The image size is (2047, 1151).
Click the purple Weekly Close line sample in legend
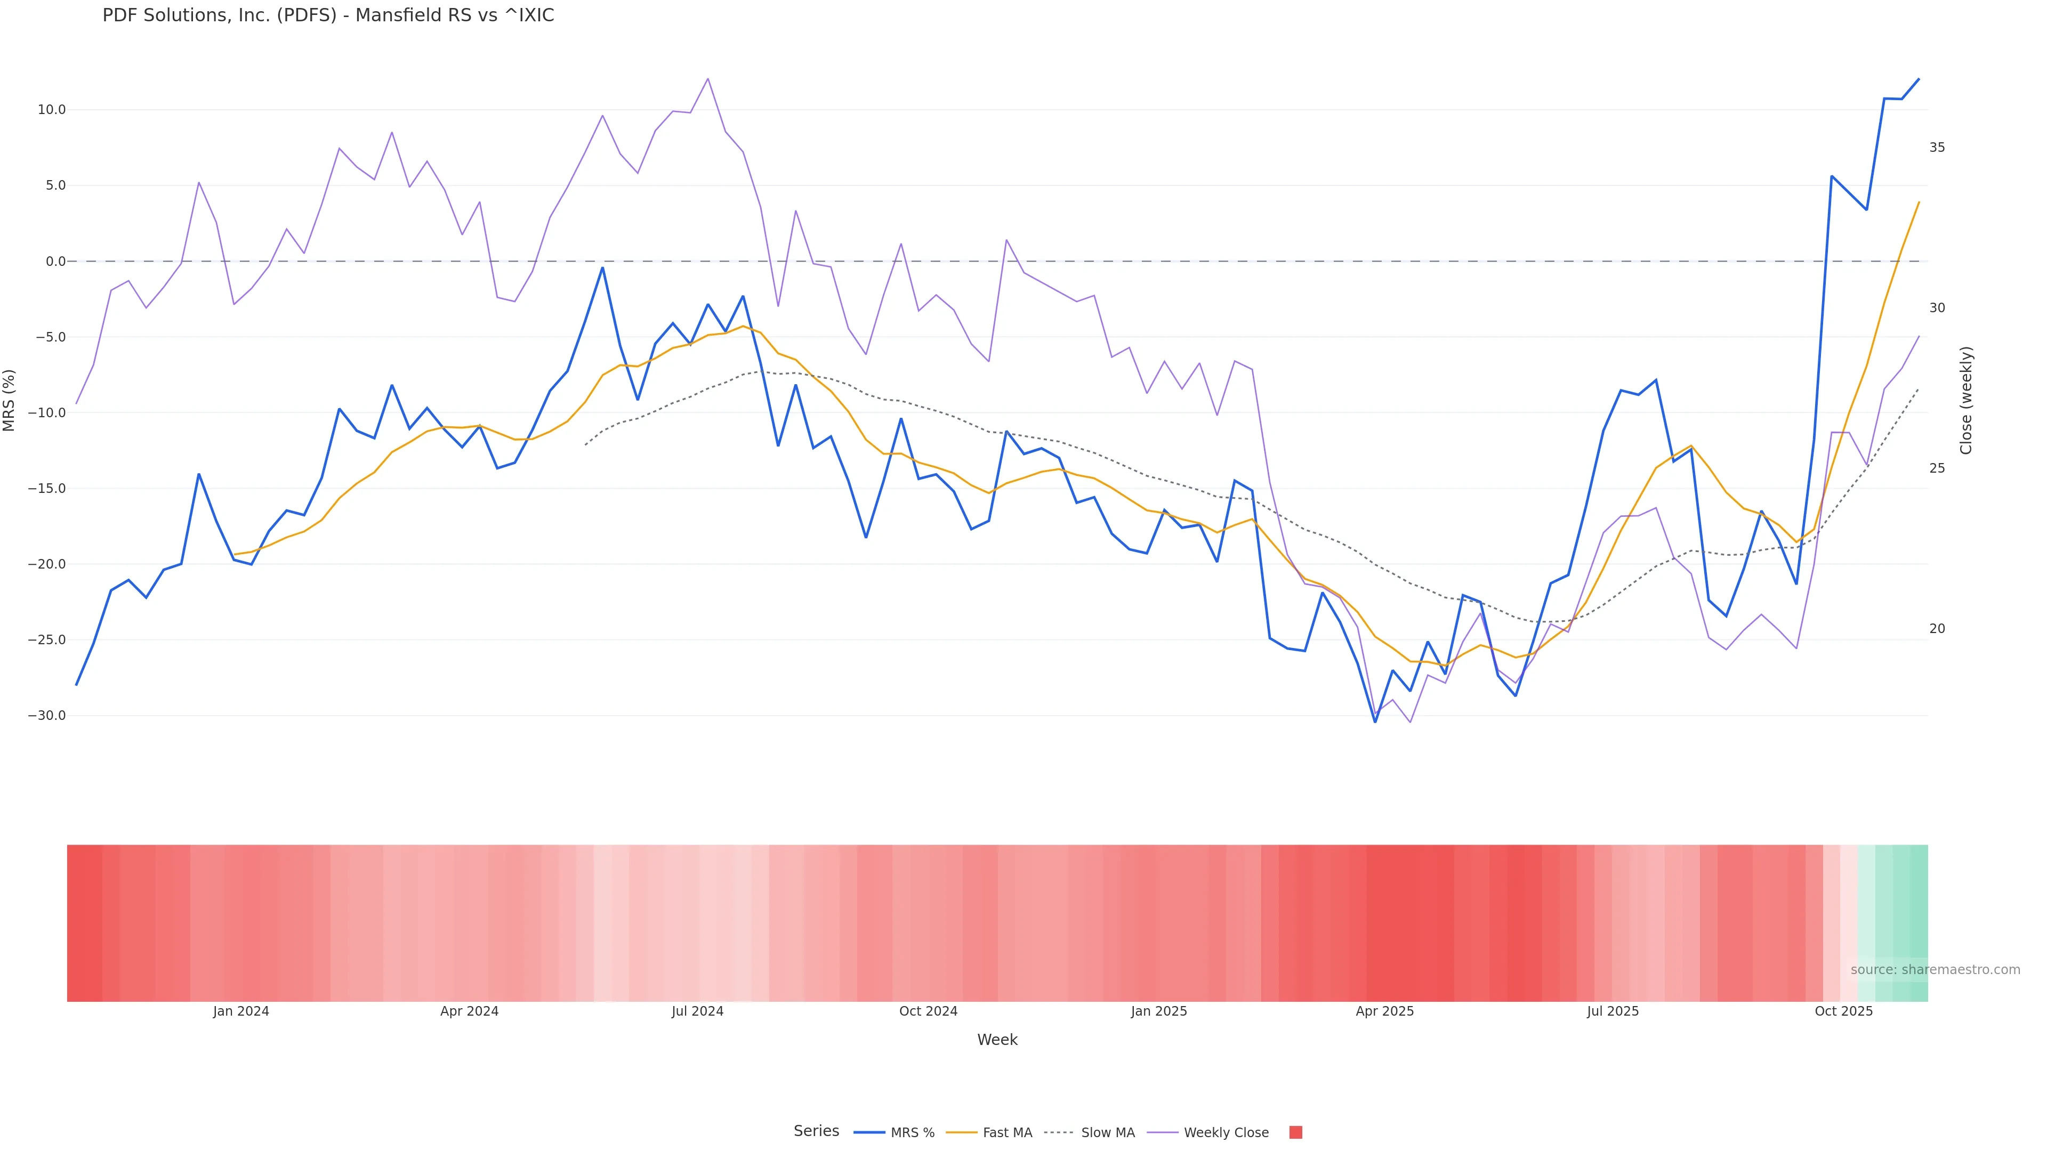(x=1163, y=1133)
